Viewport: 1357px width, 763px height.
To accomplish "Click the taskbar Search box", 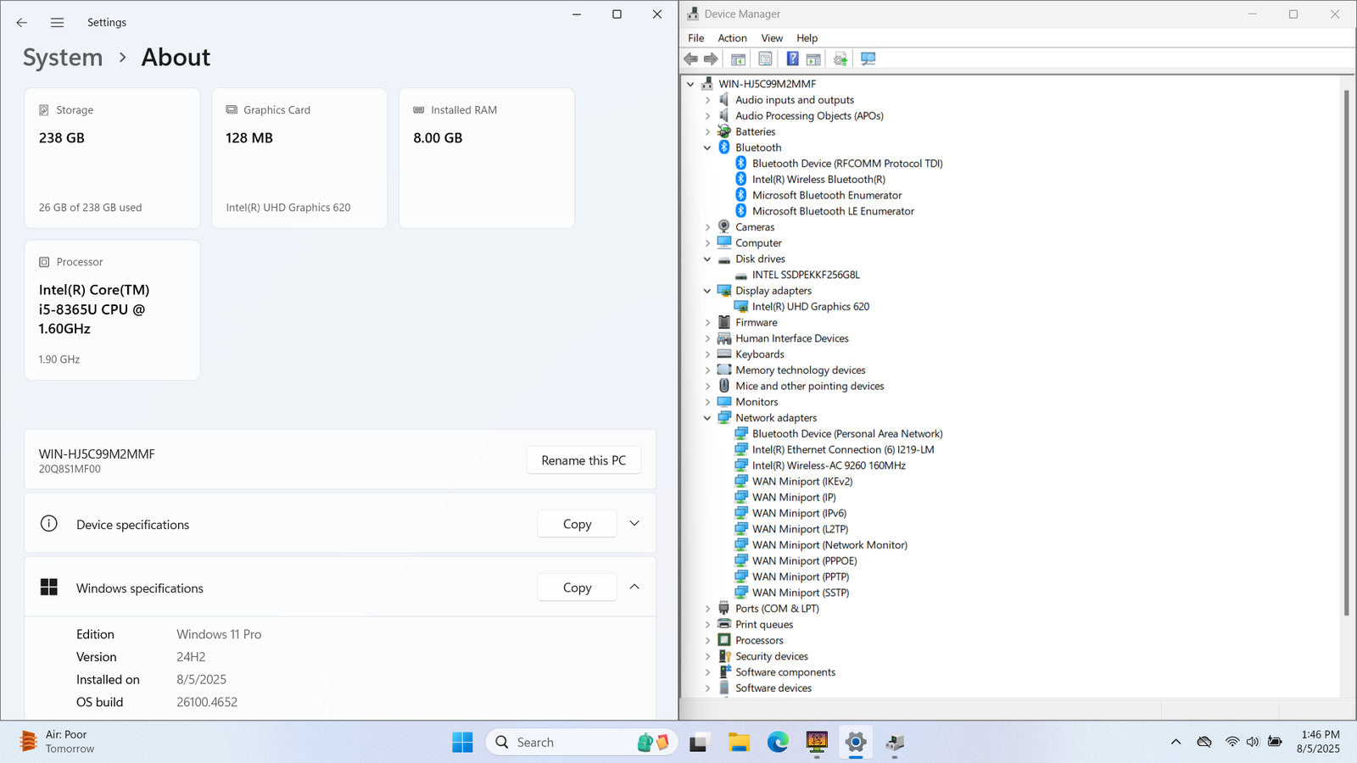I will pos(560,743).
